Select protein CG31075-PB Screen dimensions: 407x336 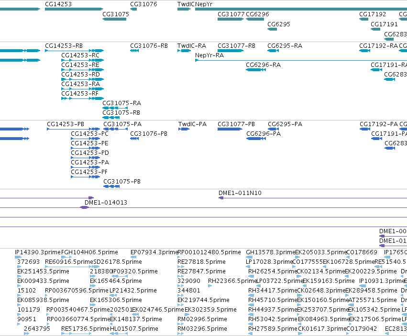122,182
